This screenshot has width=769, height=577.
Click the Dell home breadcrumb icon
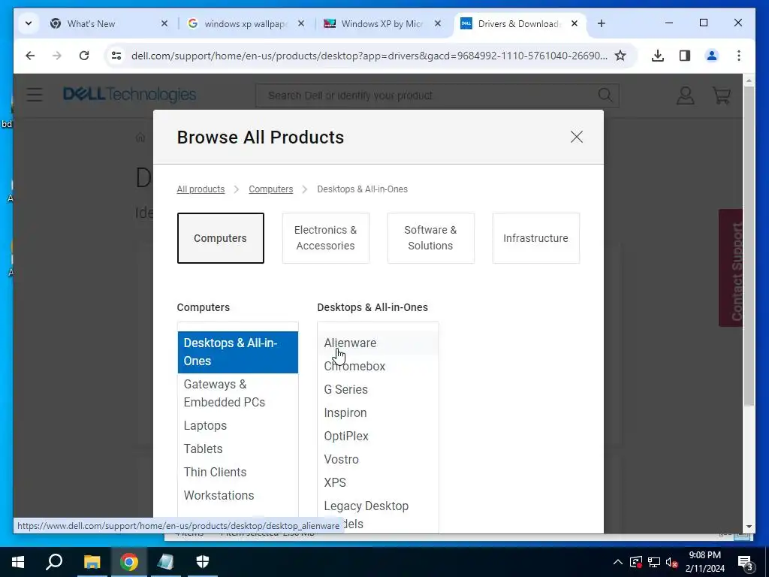(140, 137)
